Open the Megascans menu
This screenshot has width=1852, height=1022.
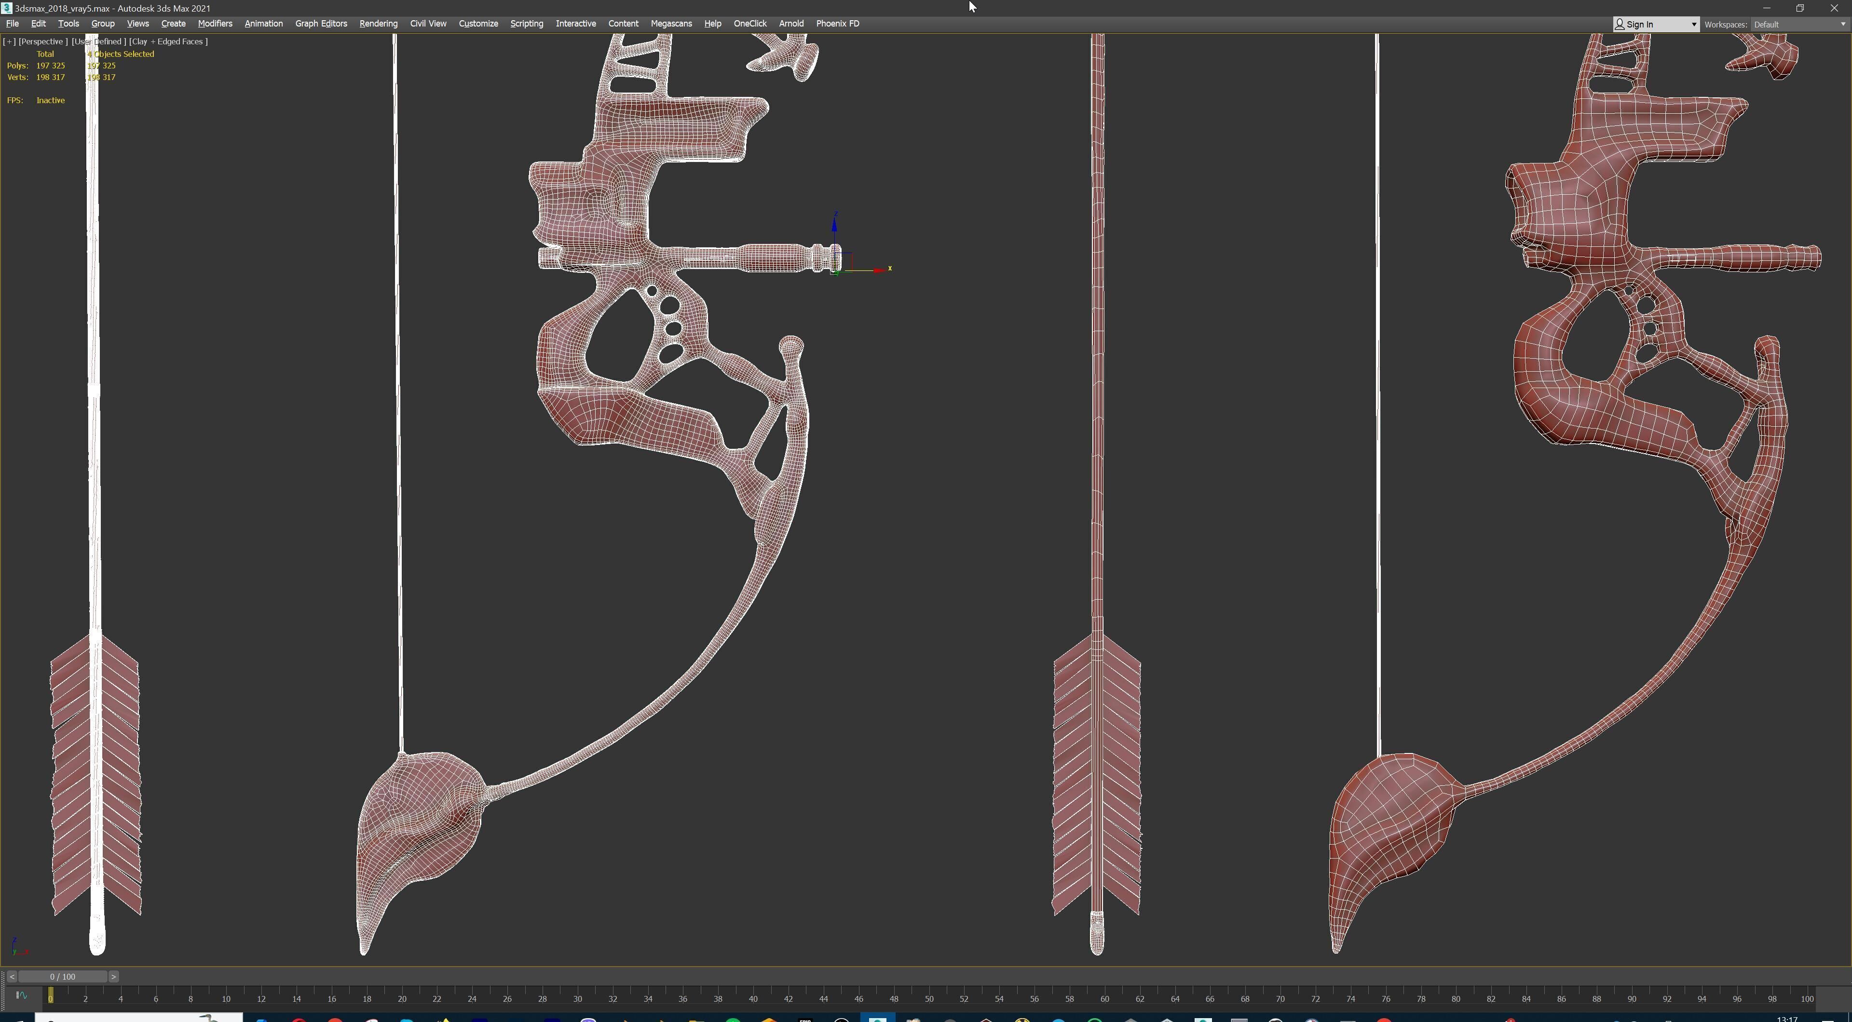click(671, 24)
